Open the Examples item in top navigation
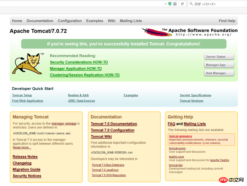 (x=95, y=21)
